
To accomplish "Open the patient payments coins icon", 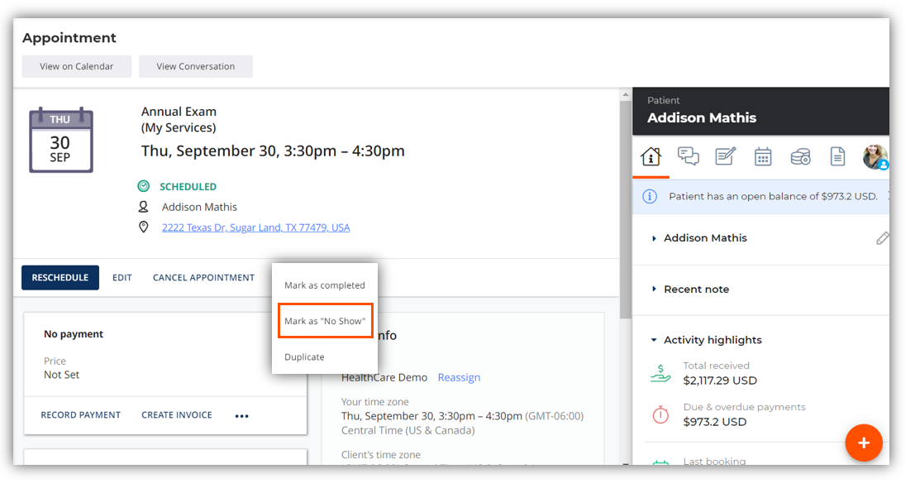I will (x=800, y=156).
